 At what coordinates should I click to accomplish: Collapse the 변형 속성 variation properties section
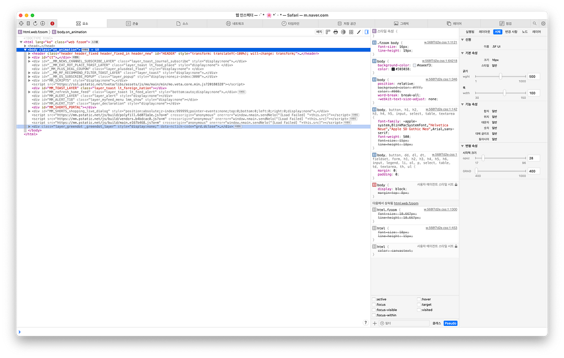(x=462, y=146)
